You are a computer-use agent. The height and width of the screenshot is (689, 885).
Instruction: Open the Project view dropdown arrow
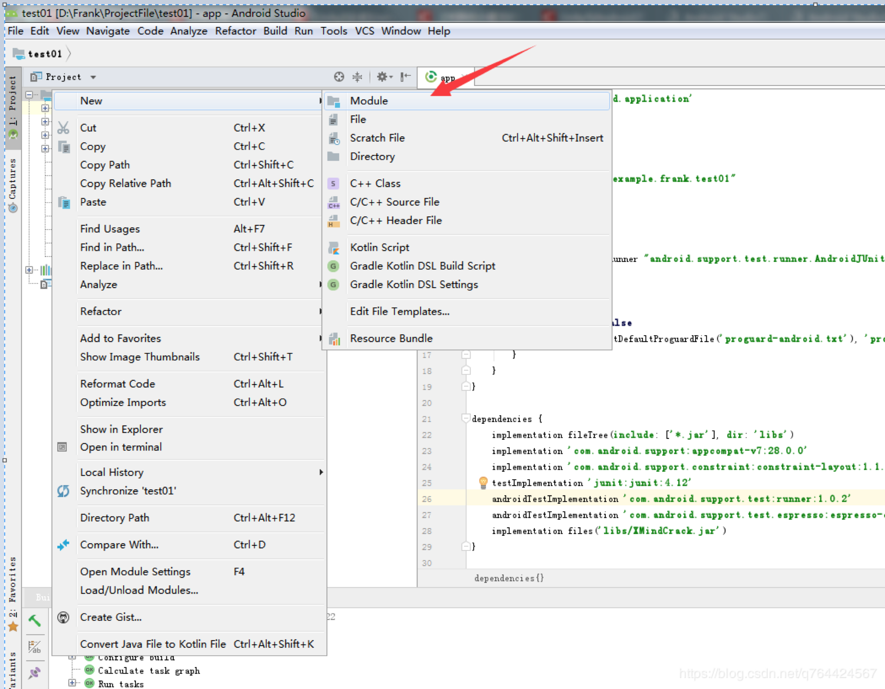[93, 77]
